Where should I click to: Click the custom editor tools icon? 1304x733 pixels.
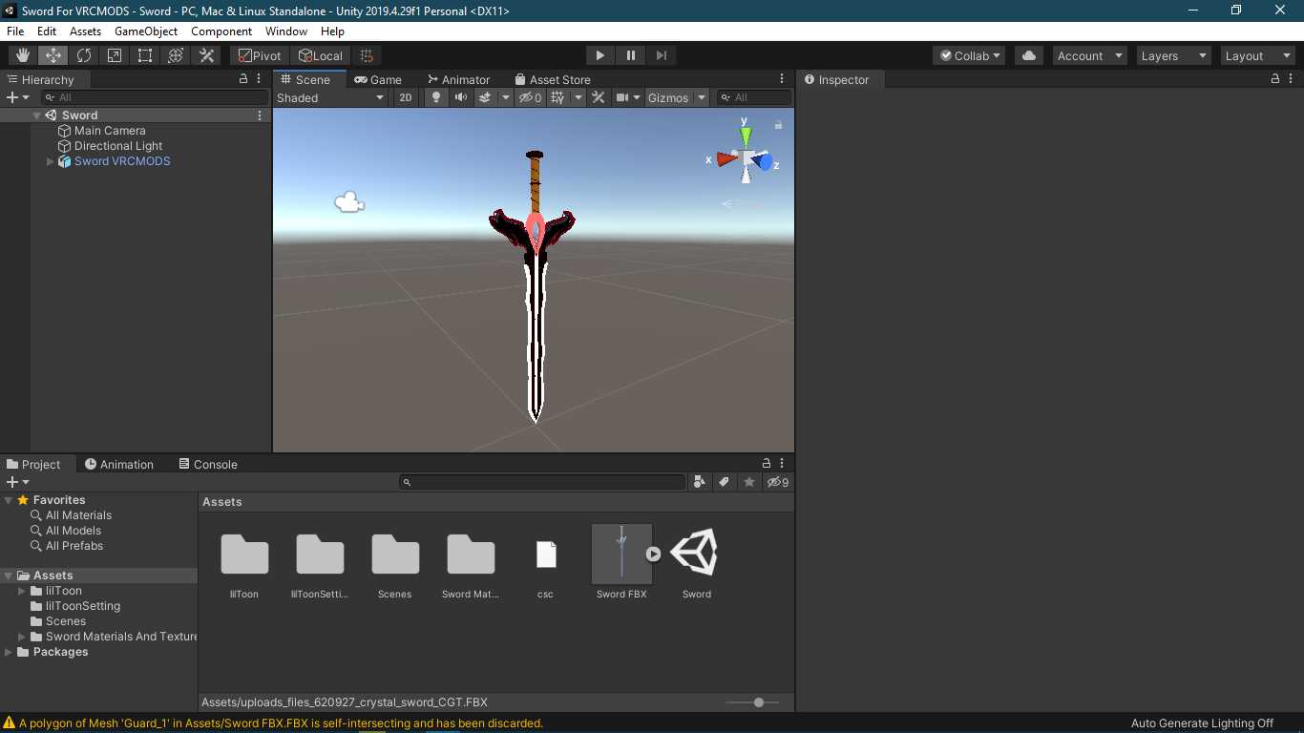coord(206,55)
